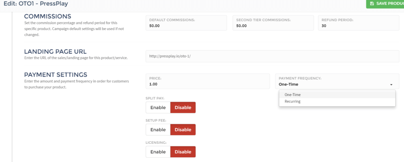Enable Split Pay
Image resolution: width=404 pixels, height=162 pixels.
(x=158, y=107)
